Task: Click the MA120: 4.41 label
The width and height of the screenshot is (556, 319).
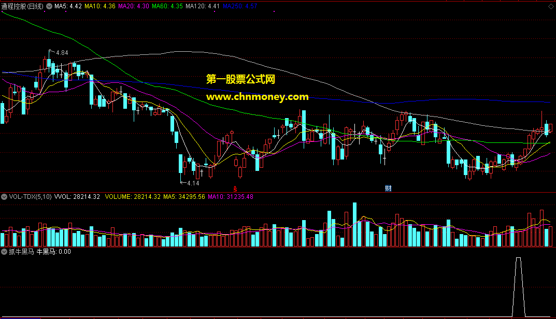Action: 203,6
